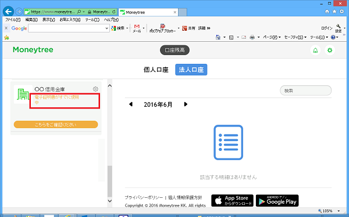This screenshot has height=217, width=349.
Task: Open Moneytree settings gear icon
Action: [330, 50]
